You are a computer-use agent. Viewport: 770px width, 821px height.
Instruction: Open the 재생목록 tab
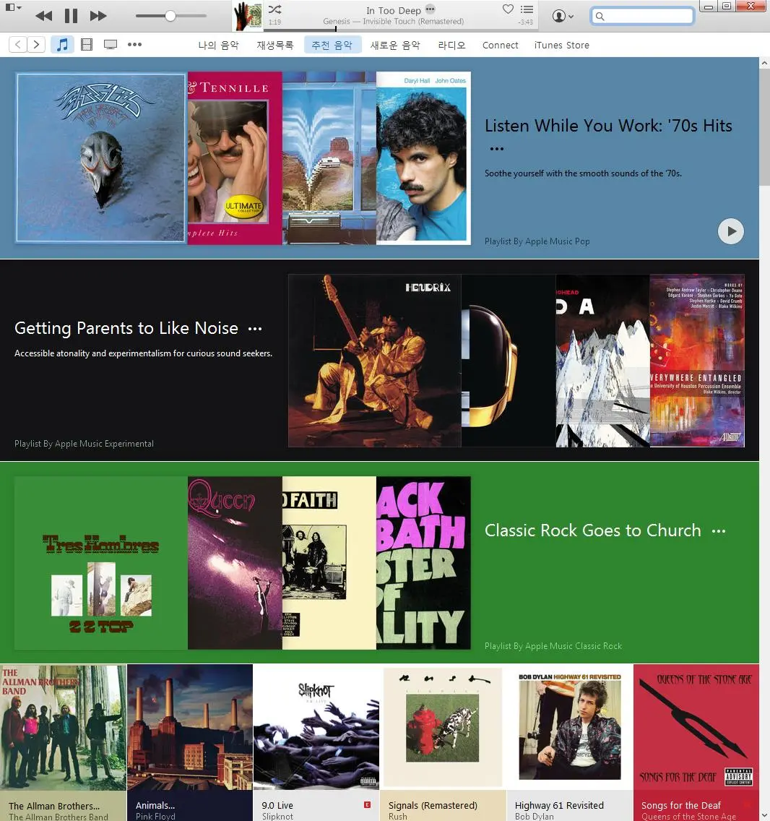tap(274, 45)
